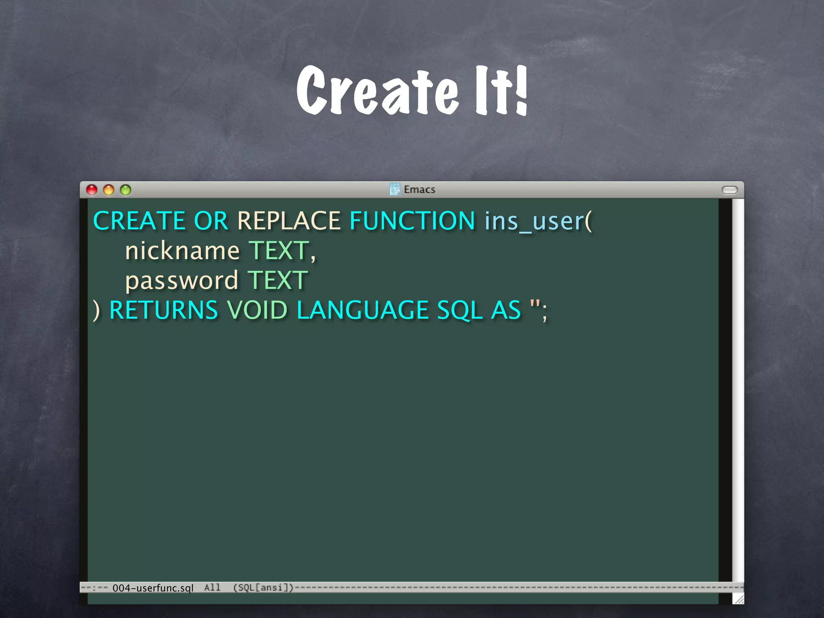Click the 004-userfunc.sql buffer name in mode line
The image size is (824, 618).
click(x=153, y=588)
